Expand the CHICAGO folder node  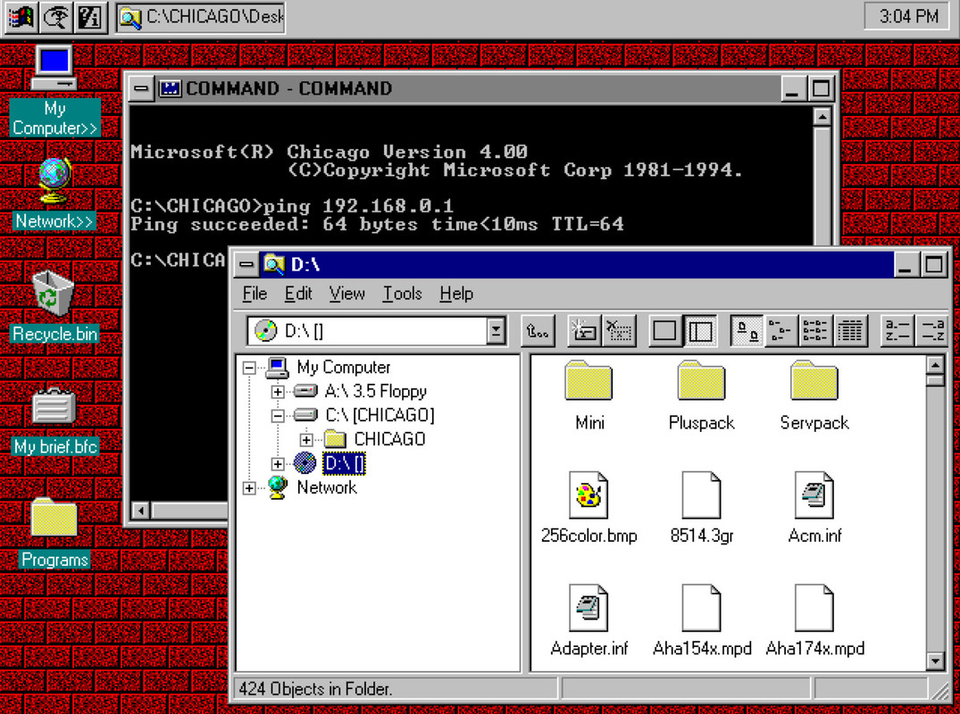306,439
